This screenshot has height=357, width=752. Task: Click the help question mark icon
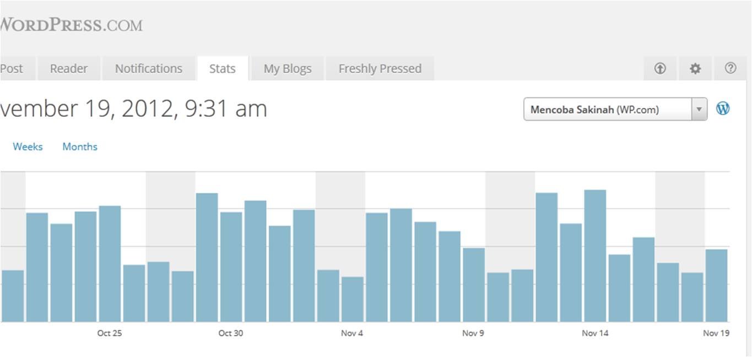coord(731,68)
